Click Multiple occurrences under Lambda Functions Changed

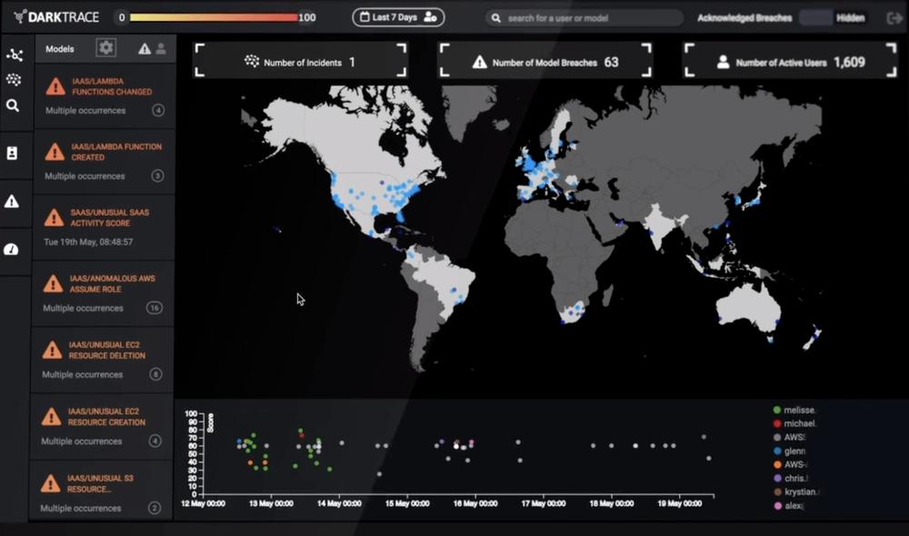point(85,110)
